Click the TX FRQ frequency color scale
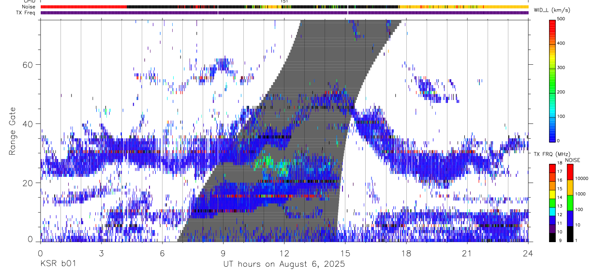This screenshot has width=594, height=274. click(552, 203)
